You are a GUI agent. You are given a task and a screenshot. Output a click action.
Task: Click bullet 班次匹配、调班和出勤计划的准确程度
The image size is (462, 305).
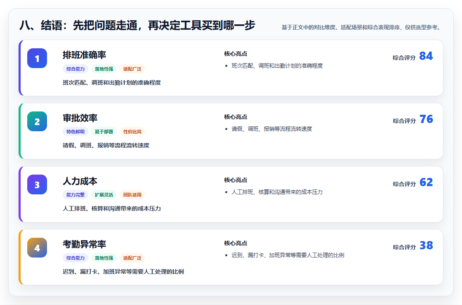[277, 66]
